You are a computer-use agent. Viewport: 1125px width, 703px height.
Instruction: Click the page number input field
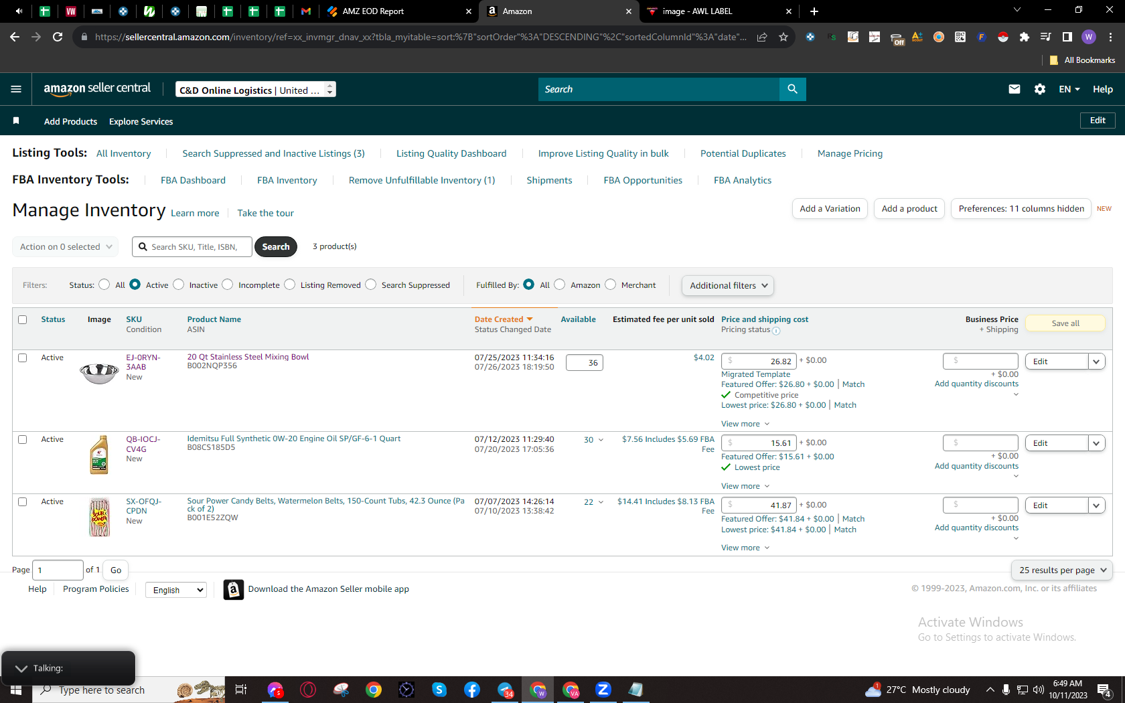click(58, 570)
